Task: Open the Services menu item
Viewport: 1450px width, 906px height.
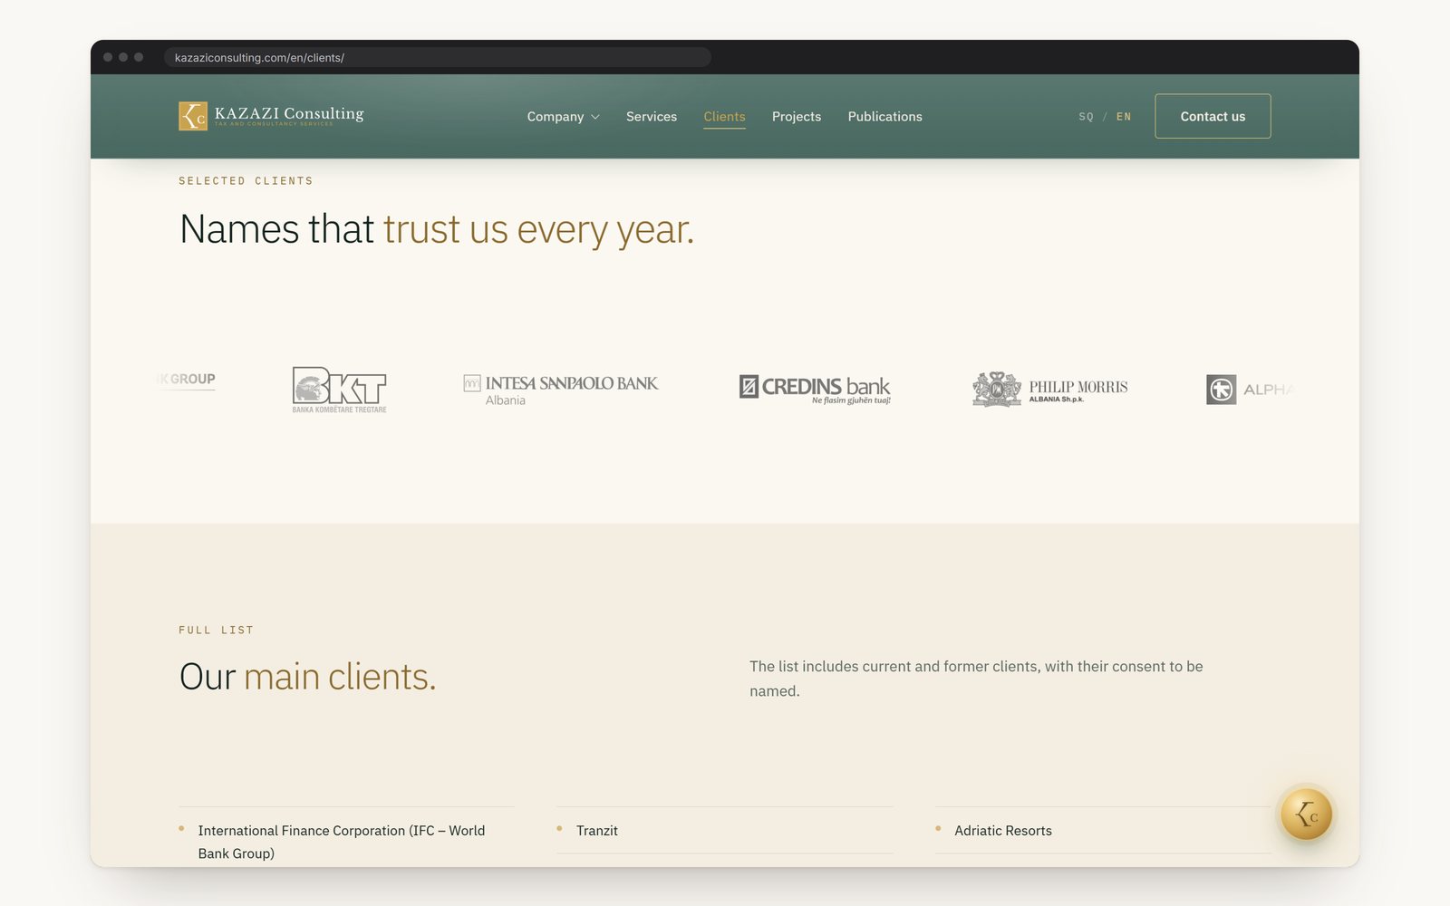Action: pos(652,117)
